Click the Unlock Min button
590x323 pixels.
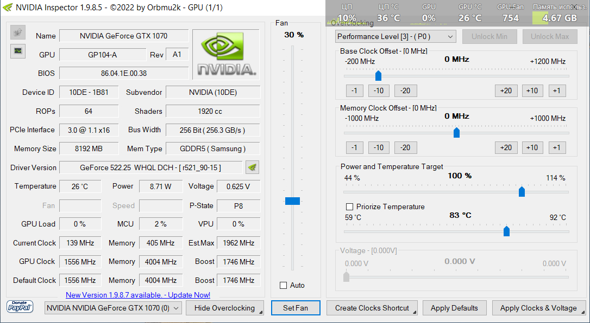[489, 37]
